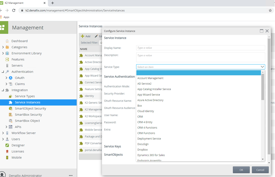Bookmark page using the star icon

pyautogui.click(x=270, y=10)
